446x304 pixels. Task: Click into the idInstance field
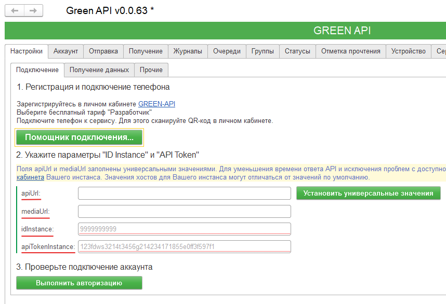[184, 229]
